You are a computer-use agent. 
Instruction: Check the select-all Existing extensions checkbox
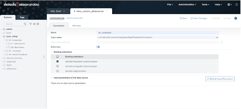57,57
